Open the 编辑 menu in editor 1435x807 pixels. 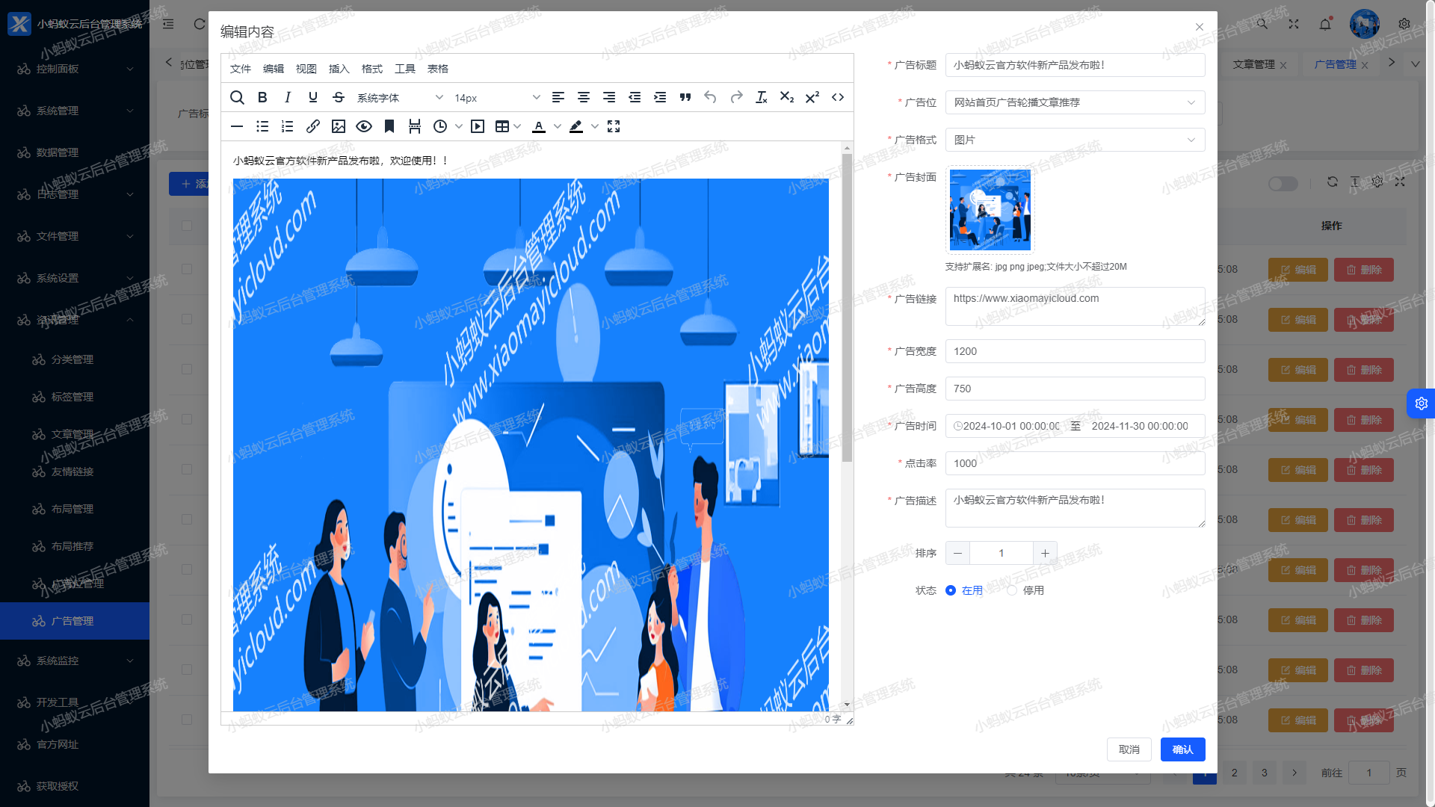click(x=274, y=69)
